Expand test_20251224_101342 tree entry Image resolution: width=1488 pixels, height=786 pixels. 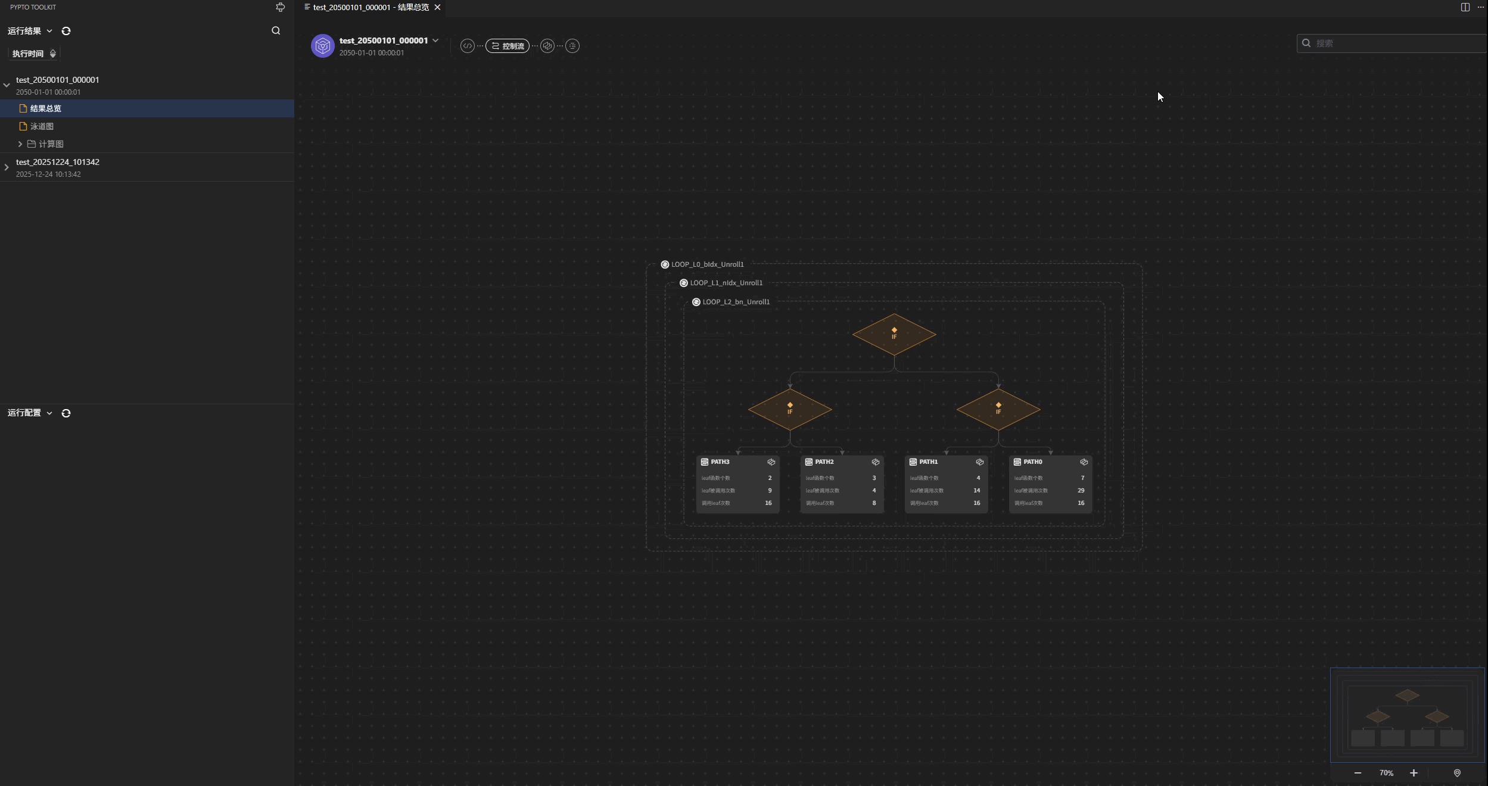point(7,167)
